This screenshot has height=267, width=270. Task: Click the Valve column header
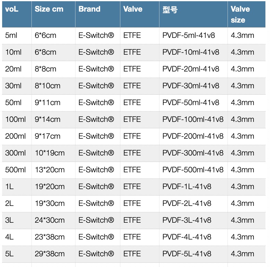[133, 9]
